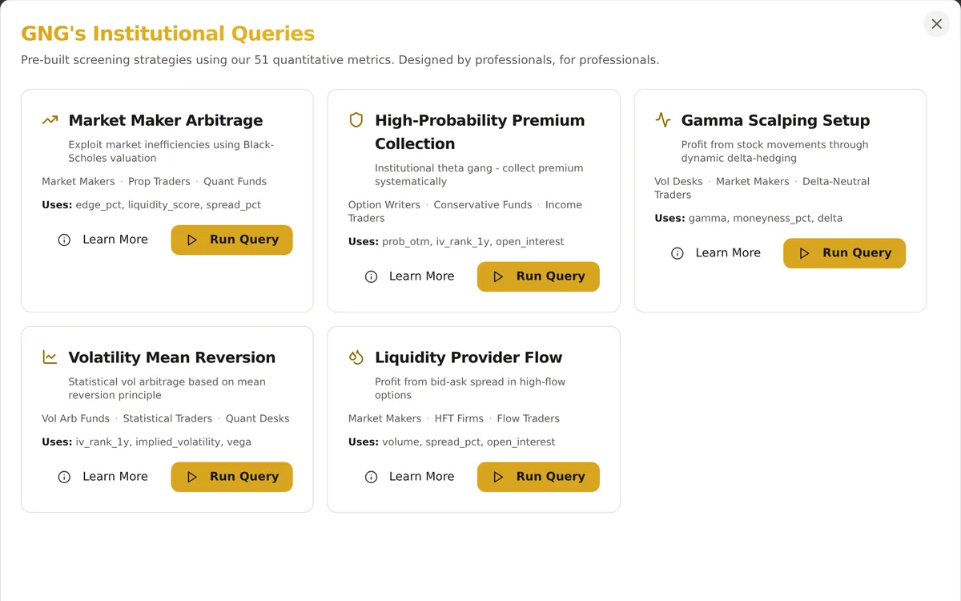Click the 'Profit from bid-ask spread' description
961x601 pixels.
(x=470, y=389)
